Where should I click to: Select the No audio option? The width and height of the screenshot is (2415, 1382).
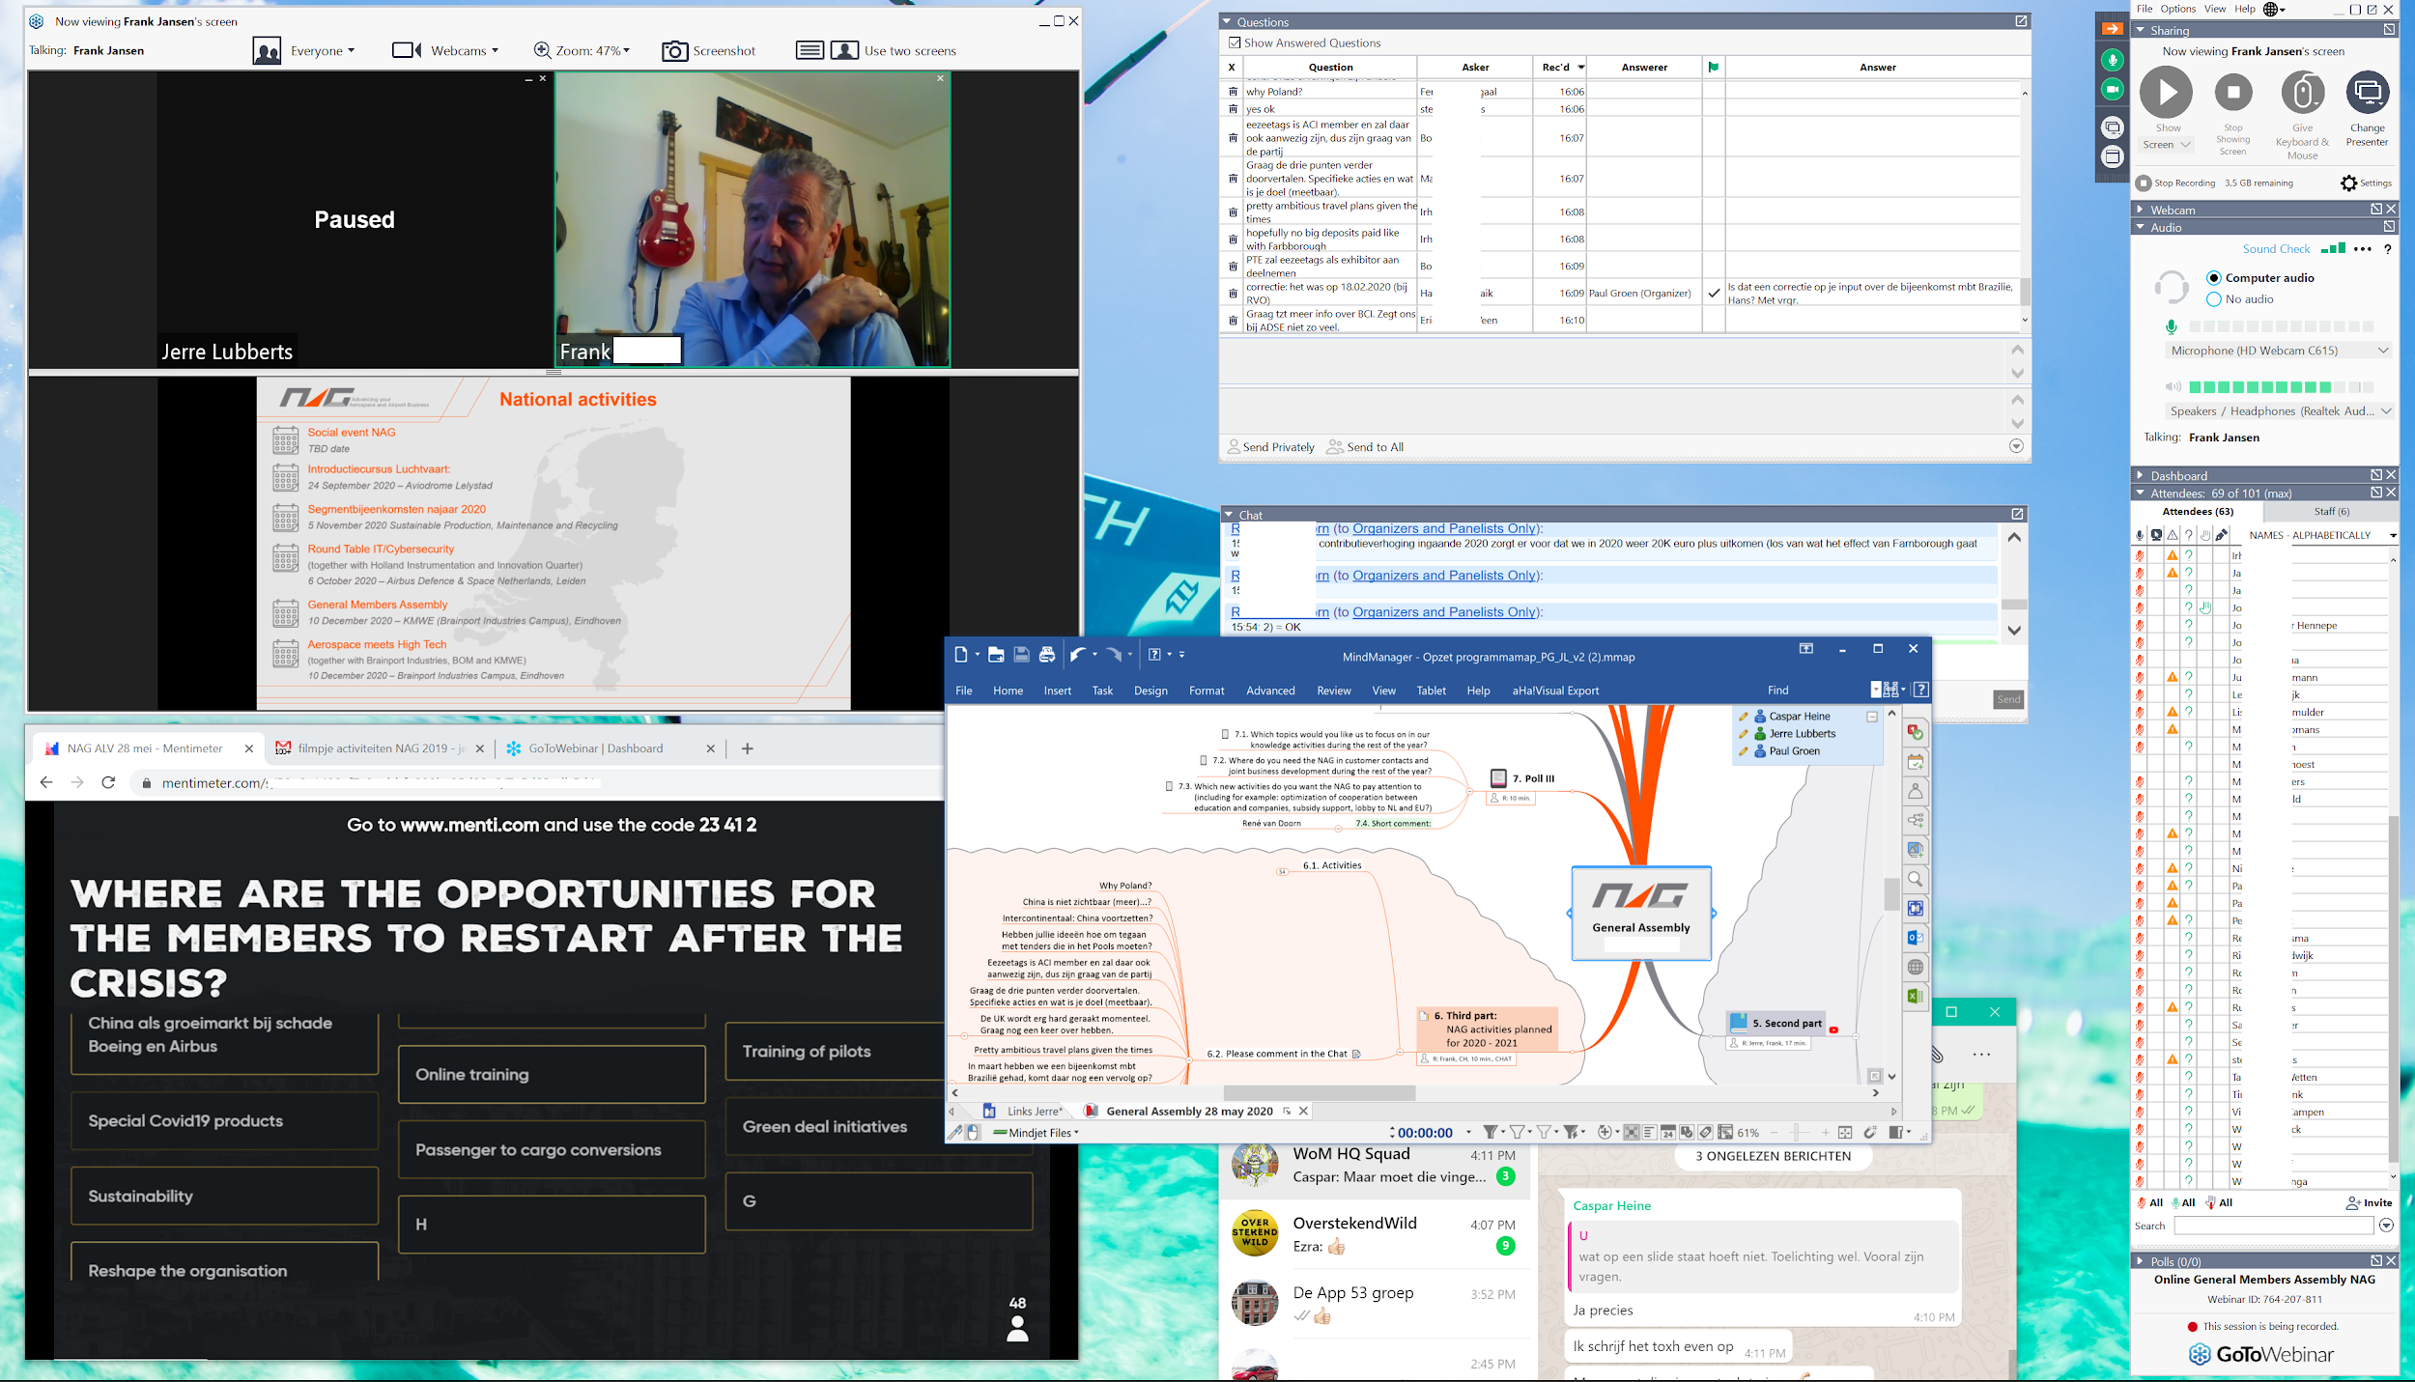[x=2214, y=299]
